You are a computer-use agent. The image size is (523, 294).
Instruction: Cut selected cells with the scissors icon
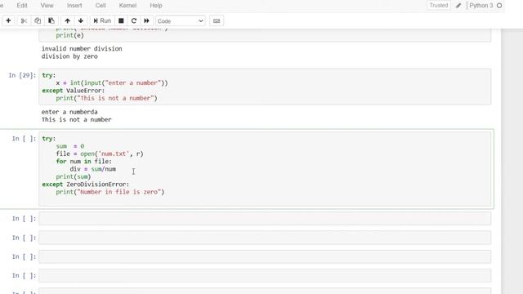pos(24,20)
